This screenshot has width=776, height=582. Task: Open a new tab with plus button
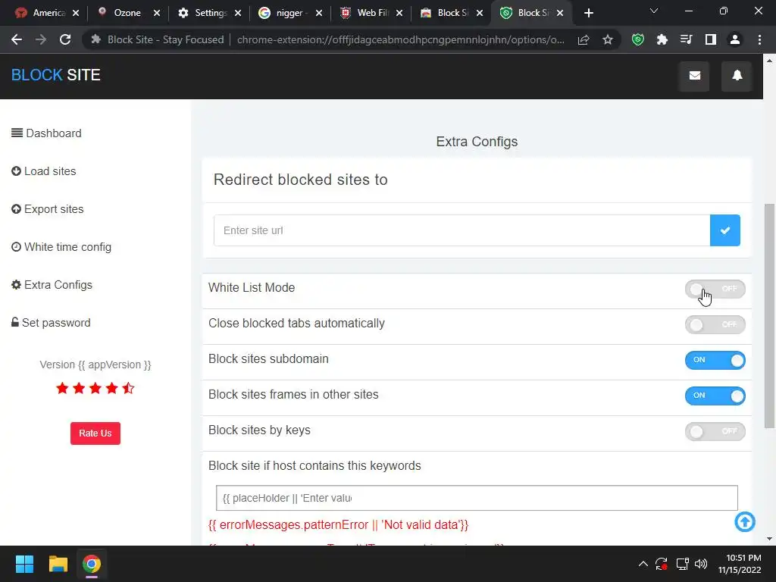[588, 13]
